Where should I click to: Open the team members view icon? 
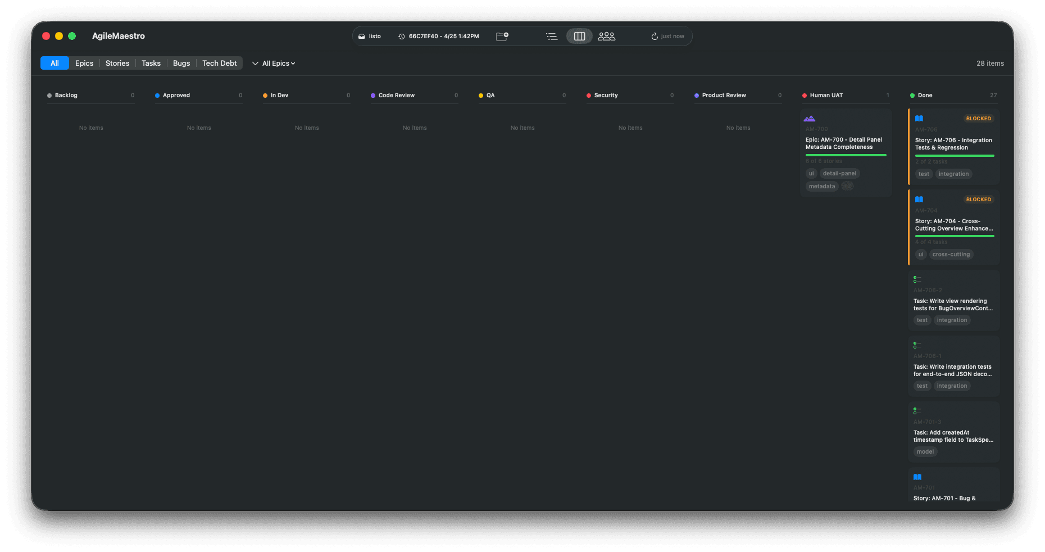tap(606, 36)
